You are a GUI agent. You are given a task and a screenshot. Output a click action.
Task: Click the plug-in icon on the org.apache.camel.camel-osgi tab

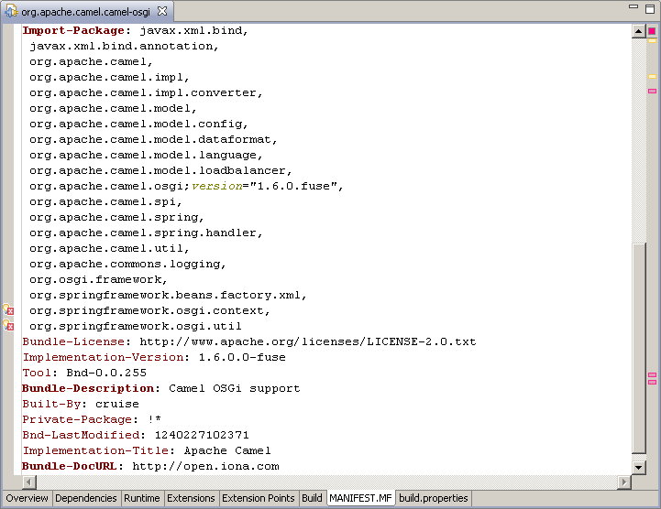11,11
